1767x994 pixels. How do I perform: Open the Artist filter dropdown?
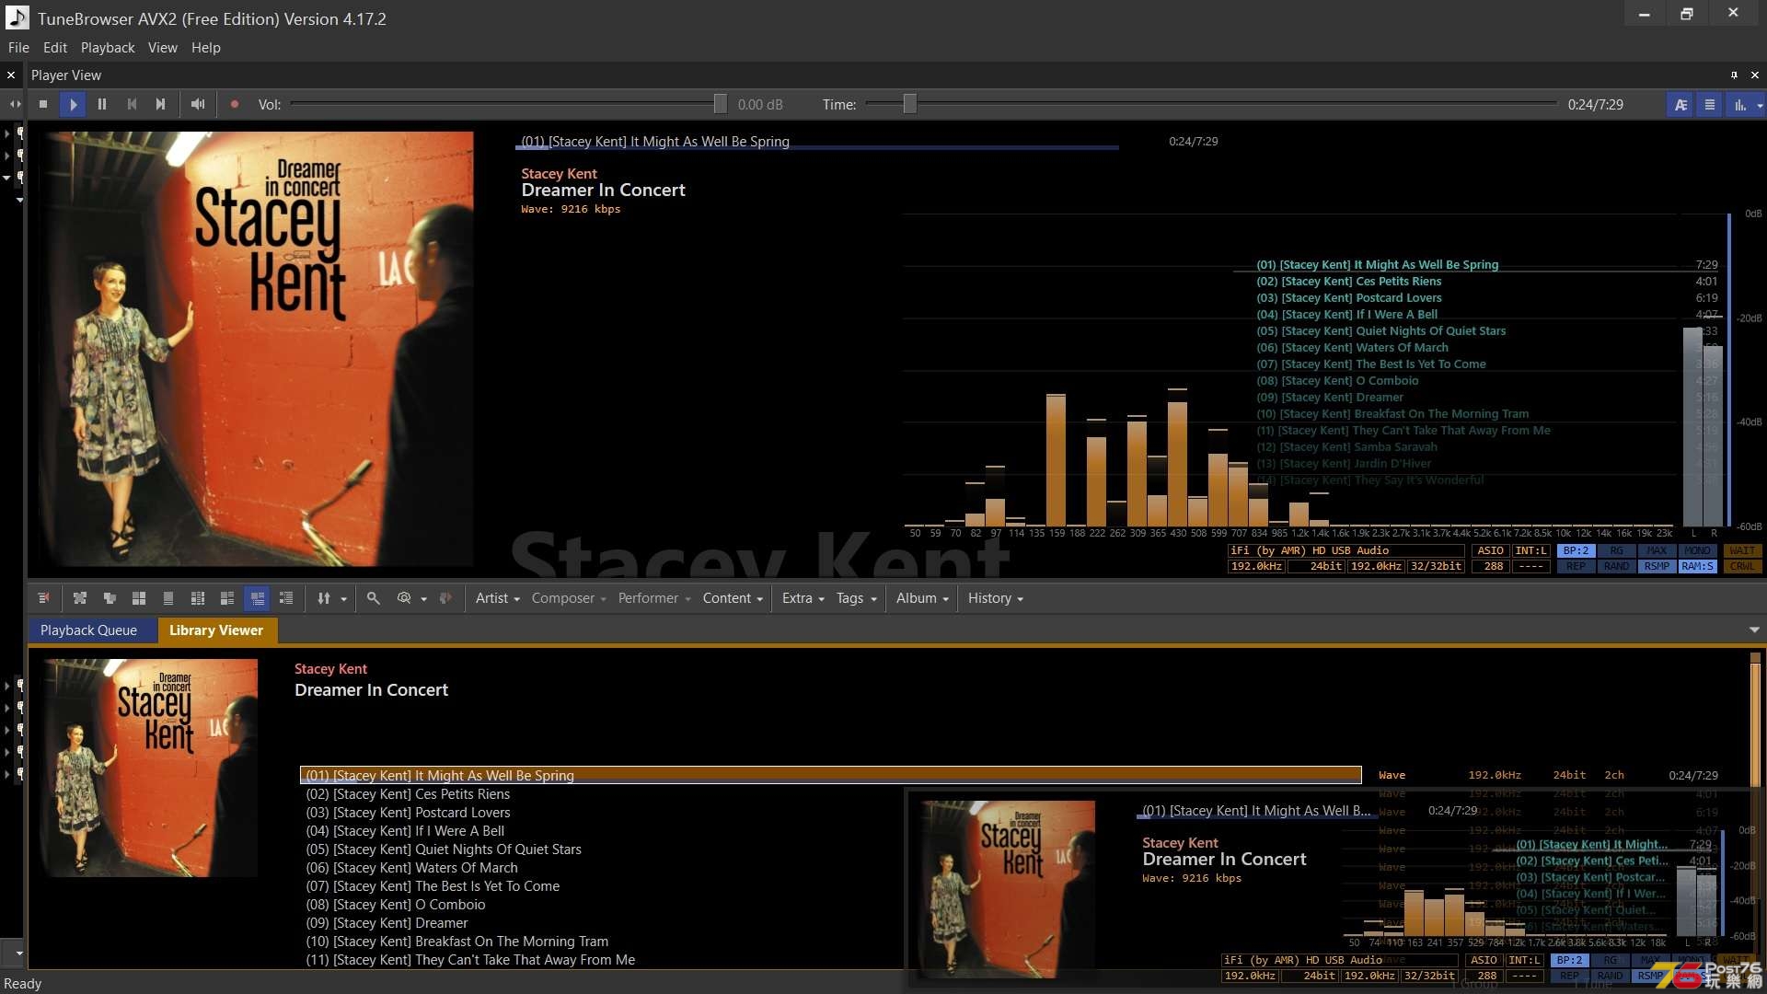498,598
